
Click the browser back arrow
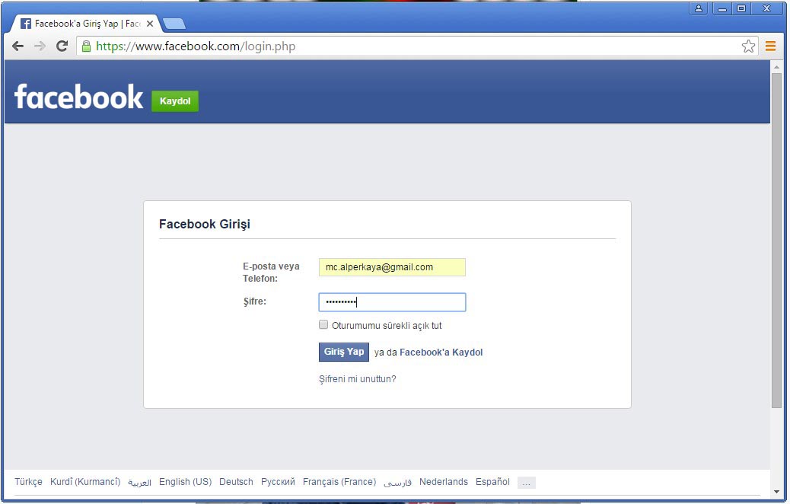18,46
